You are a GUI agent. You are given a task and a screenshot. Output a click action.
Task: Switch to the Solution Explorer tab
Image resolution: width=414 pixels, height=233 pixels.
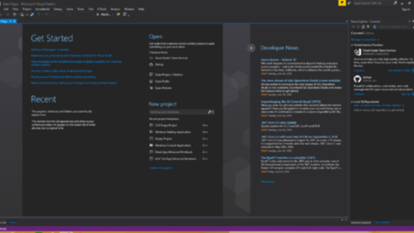(361, 222)
